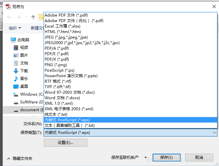
Task: Open the 桌面 folder
Action: pos(24,87)
